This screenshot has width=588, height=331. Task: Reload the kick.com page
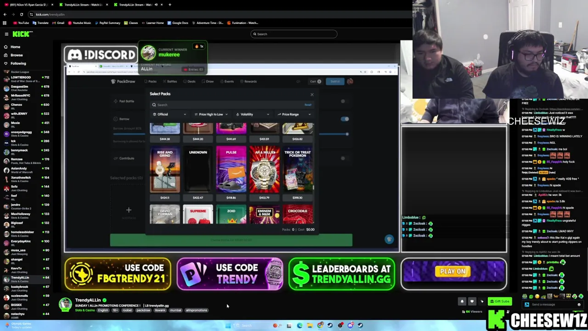[x=22, y=14]
